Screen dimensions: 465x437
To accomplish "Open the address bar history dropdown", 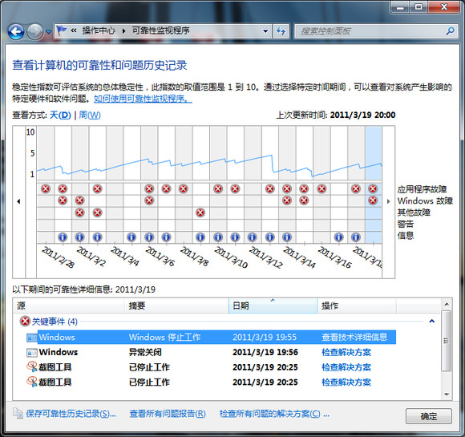I will pos(265,30).
